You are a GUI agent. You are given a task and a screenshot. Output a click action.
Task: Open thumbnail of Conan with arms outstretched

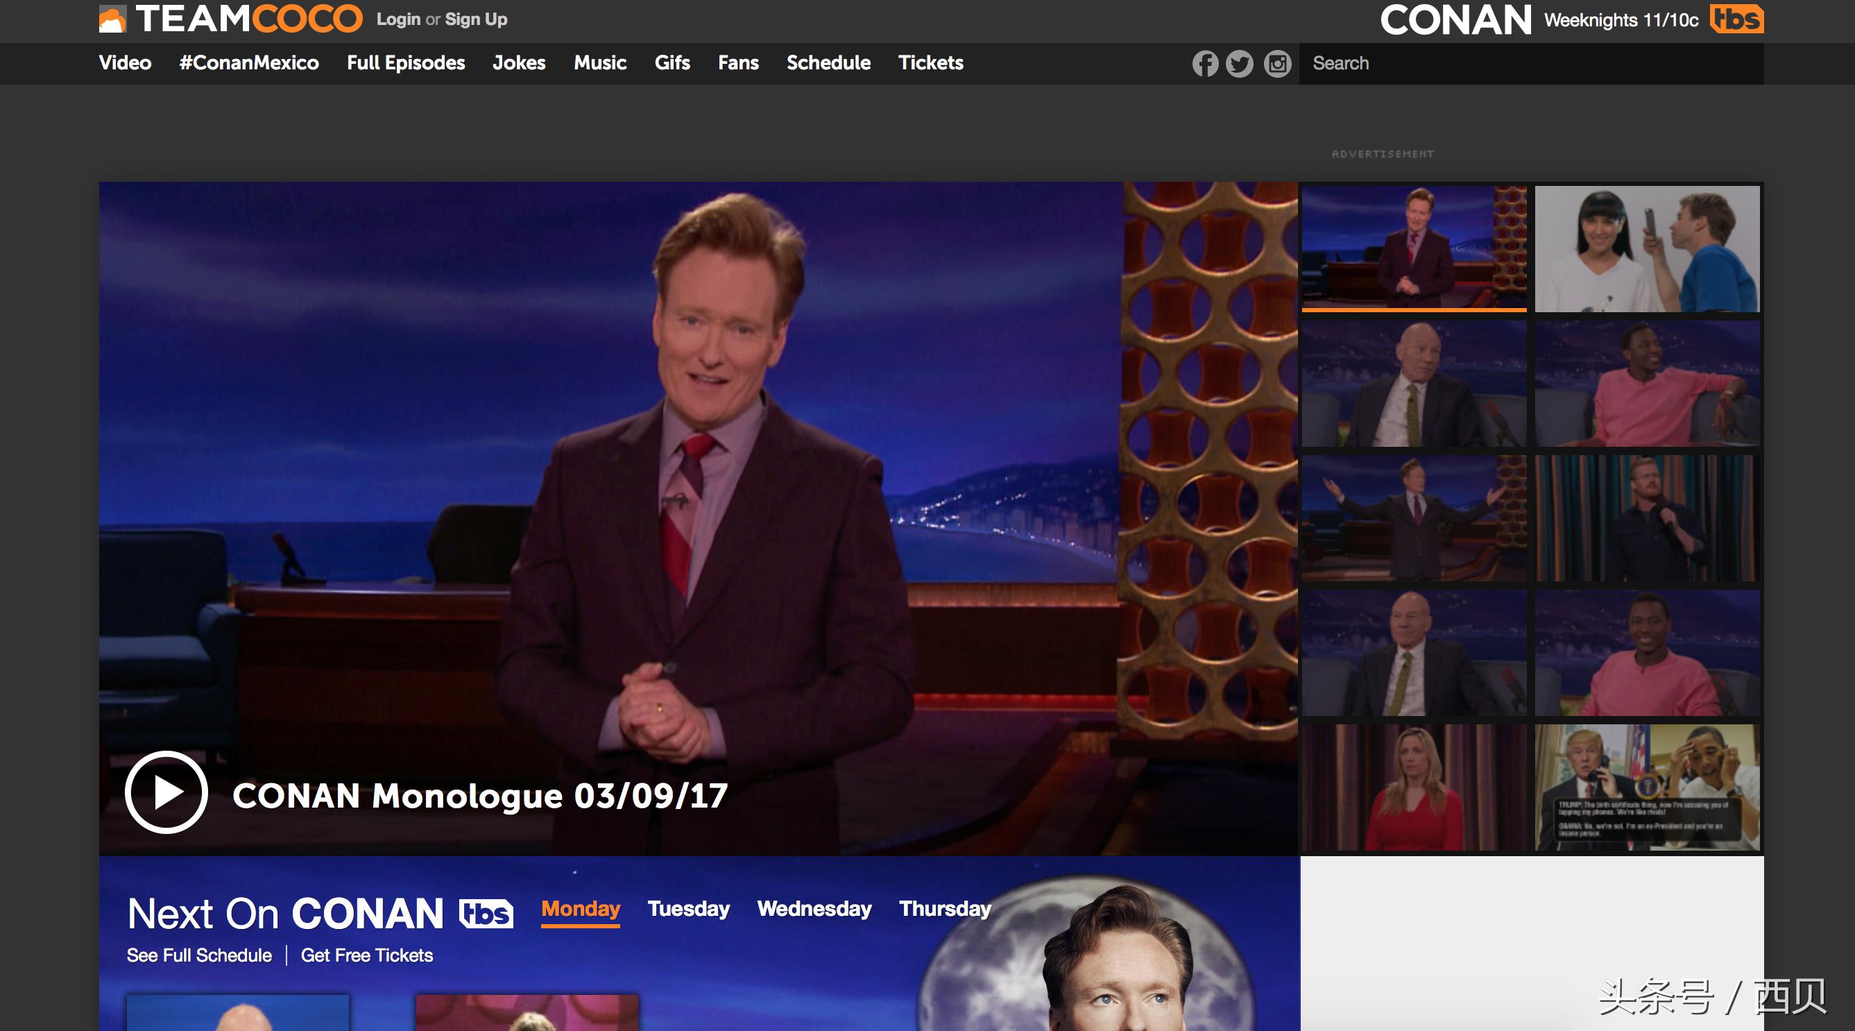pos(1414,518)
